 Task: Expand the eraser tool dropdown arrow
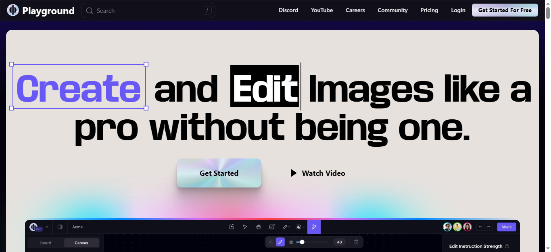pyautogui.click(x=304, y=227)
